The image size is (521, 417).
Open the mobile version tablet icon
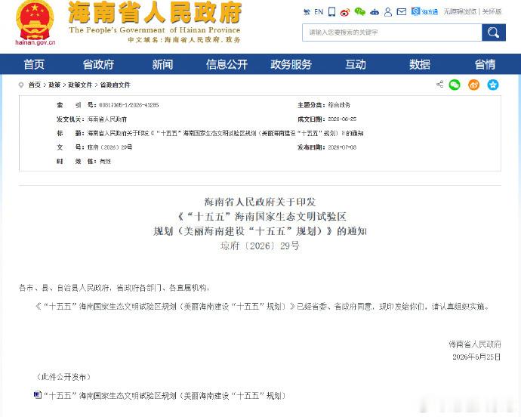331,11
